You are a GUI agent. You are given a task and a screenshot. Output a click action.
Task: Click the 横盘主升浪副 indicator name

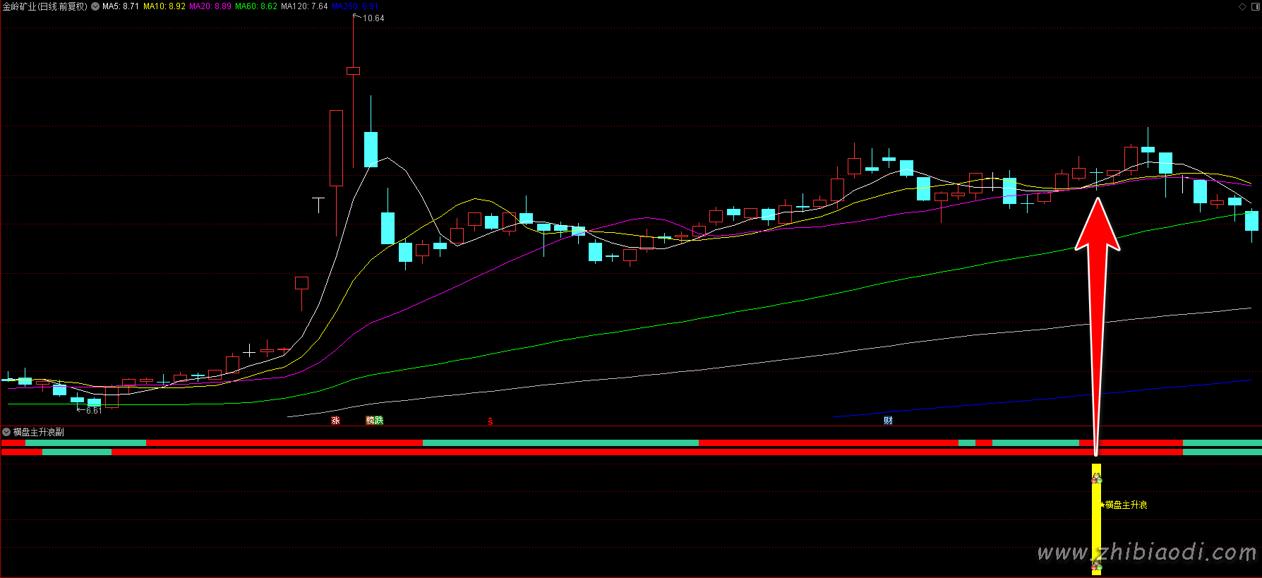(39, 432)
